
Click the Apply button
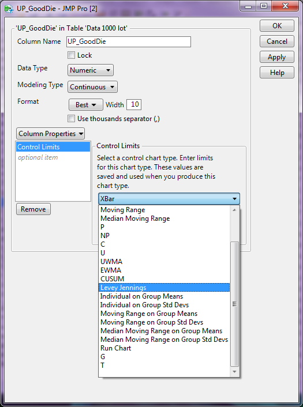click(x=277, y=57)
